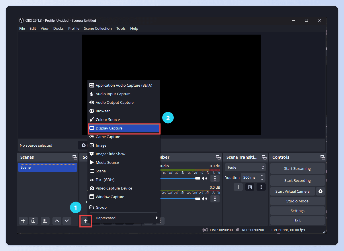344x251 pixels.
Task: Click the gear icon beside No source selected
Action: point(83,145)
